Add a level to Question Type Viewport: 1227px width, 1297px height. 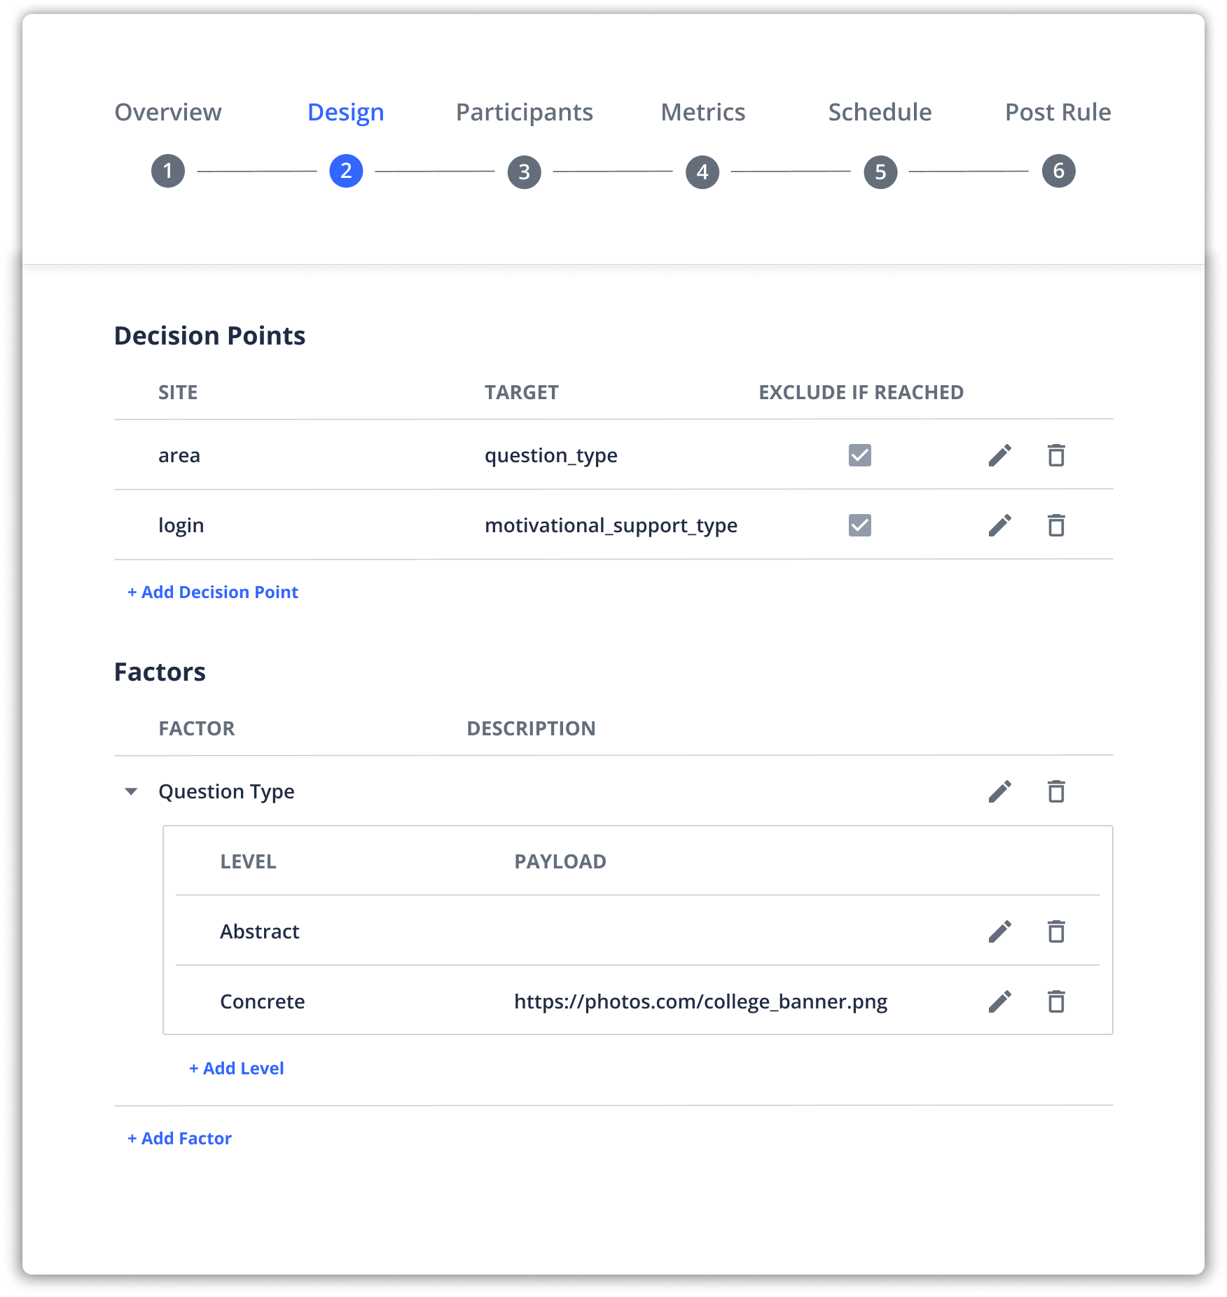pyautogui.click(x=236, y=1068)
